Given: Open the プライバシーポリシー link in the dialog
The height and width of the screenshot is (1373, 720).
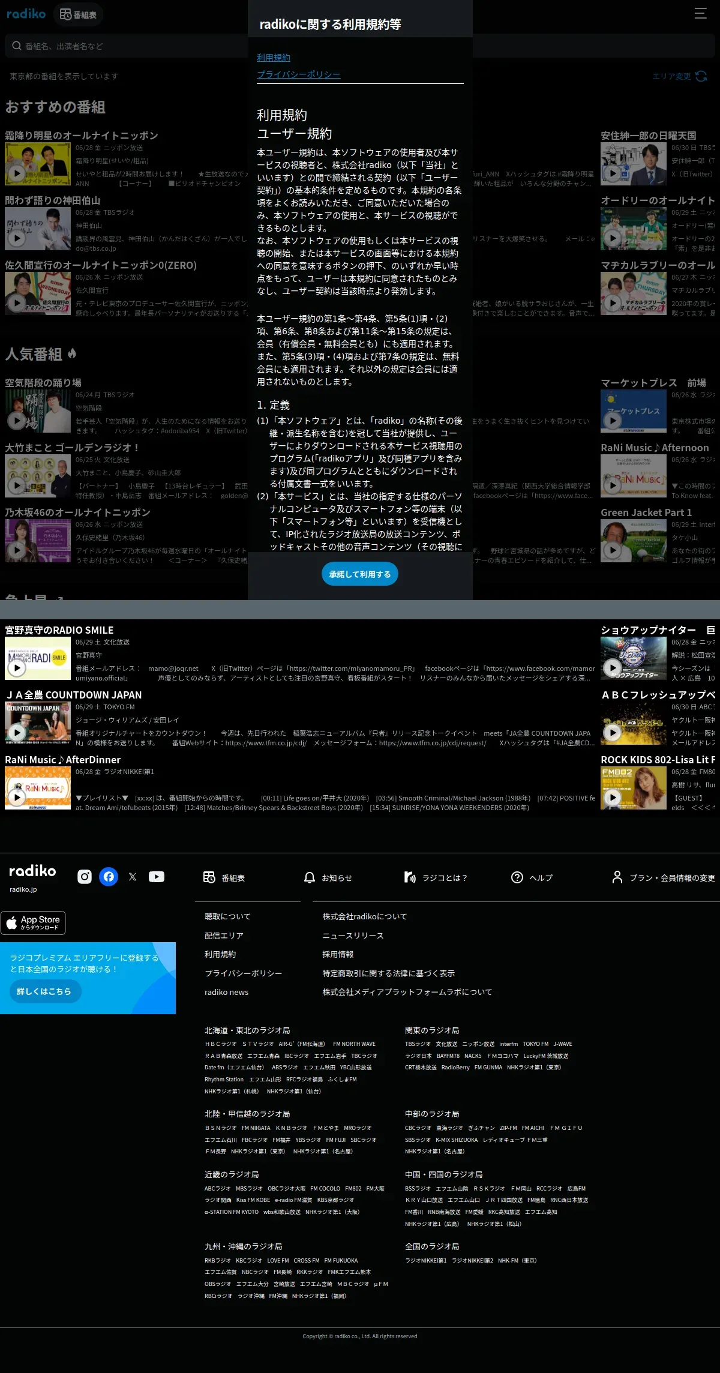Looking at the screenshot, I should (299, 74).
